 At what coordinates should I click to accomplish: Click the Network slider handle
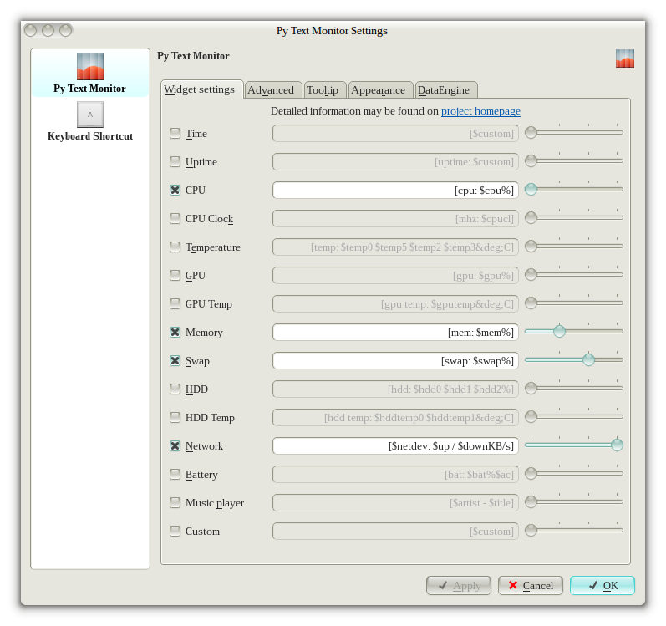pos(617,445)
